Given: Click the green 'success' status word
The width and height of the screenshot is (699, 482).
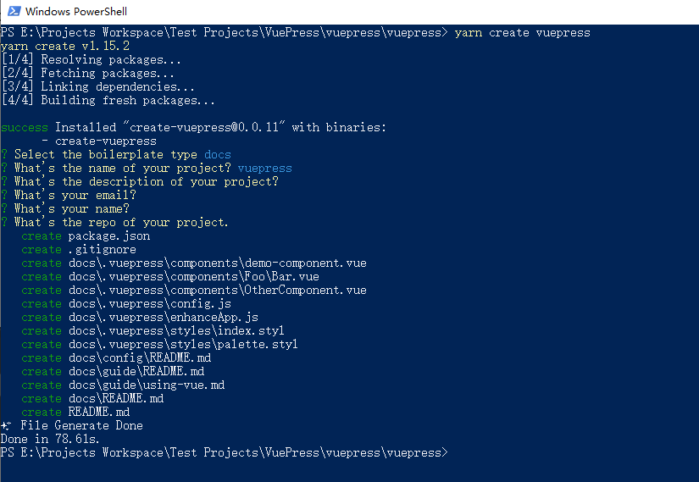Looking at the screenshot, I should click(24, 128).
